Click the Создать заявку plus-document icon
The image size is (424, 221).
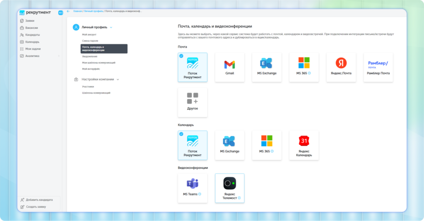(22, 207)
